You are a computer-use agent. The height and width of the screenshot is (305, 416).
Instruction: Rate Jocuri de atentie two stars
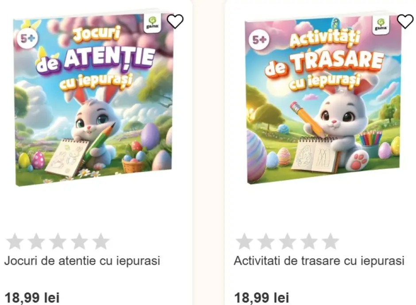click(x=36, y=241)
